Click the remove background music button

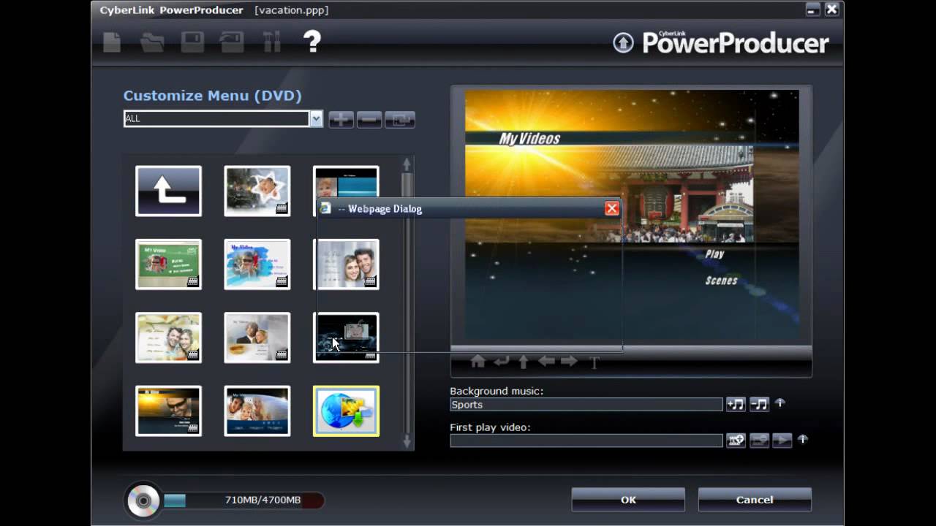[x=759, y=404]
